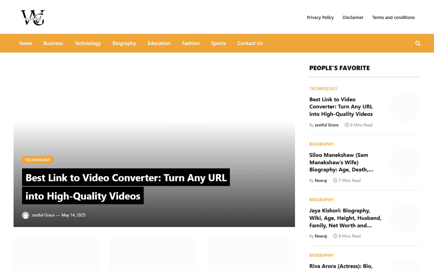
Task: Navigate to the Sports section
Action: pyautogui.click(x=218, y=43)
